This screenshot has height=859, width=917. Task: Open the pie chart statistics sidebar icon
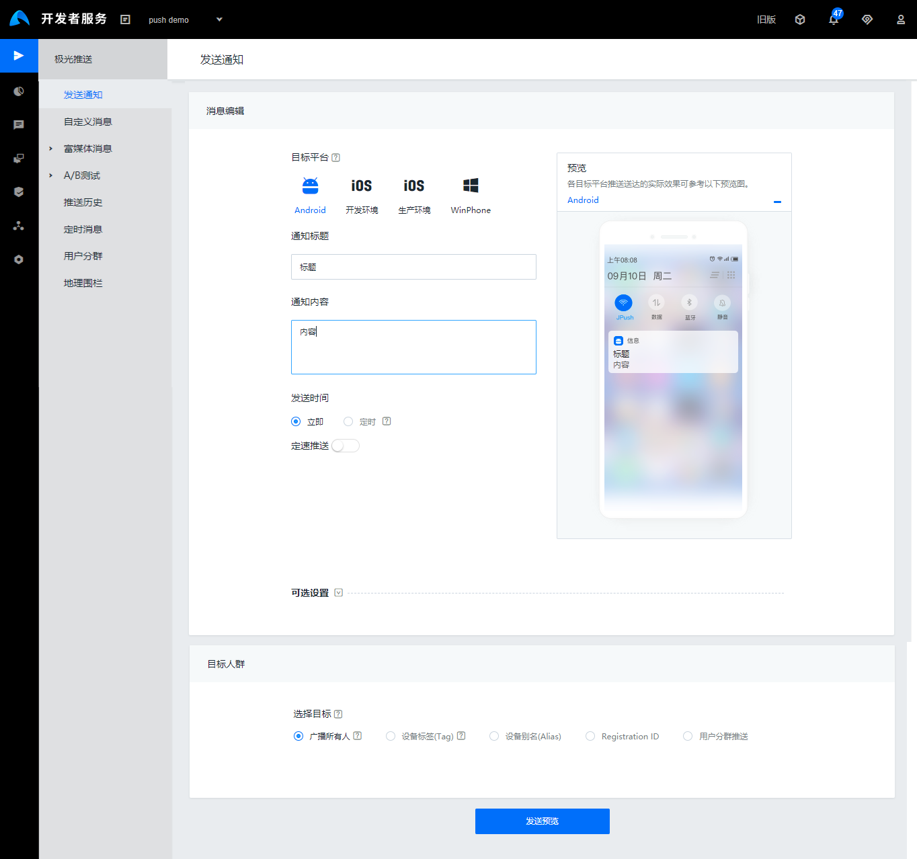click(x=19, y=91)
